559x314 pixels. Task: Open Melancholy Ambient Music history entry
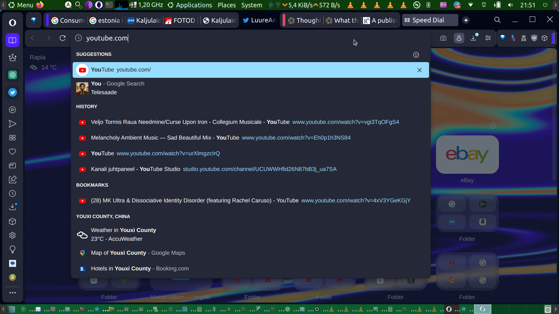tap(251, 138)
